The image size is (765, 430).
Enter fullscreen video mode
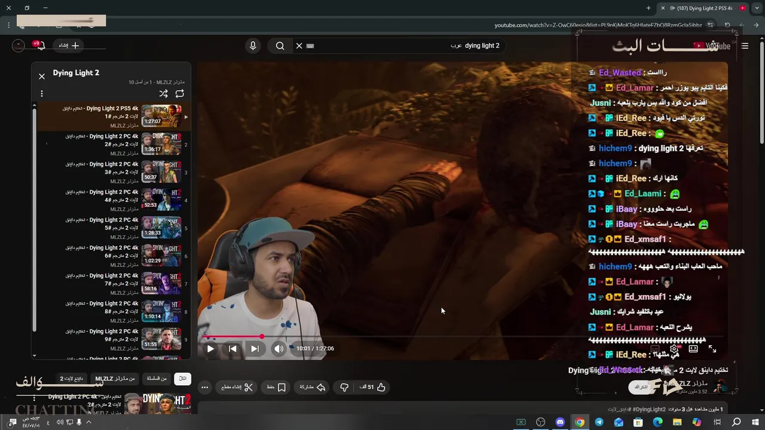(712, 349)
